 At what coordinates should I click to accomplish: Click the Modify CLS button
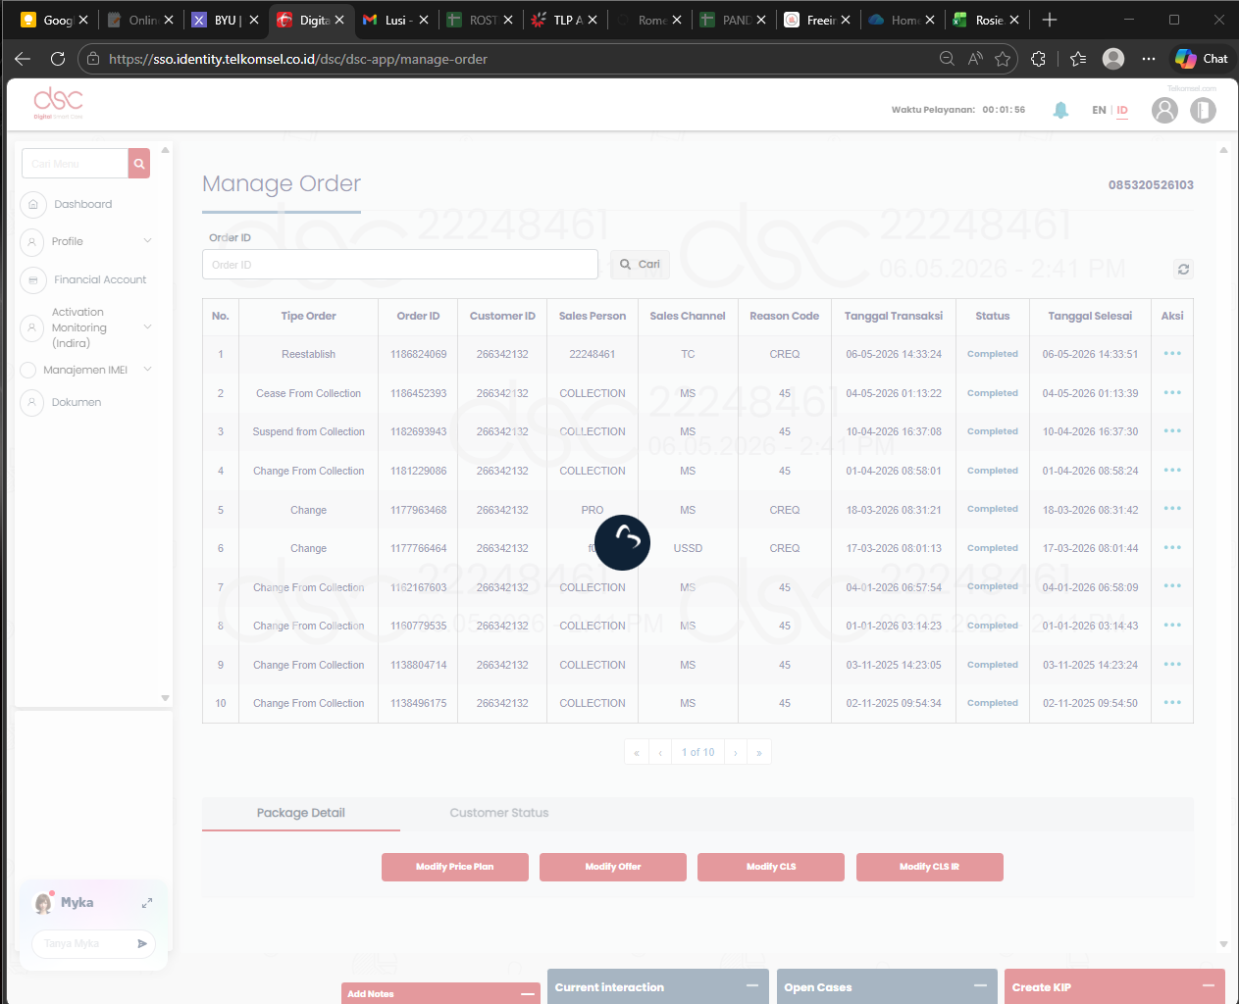(771, 867)
